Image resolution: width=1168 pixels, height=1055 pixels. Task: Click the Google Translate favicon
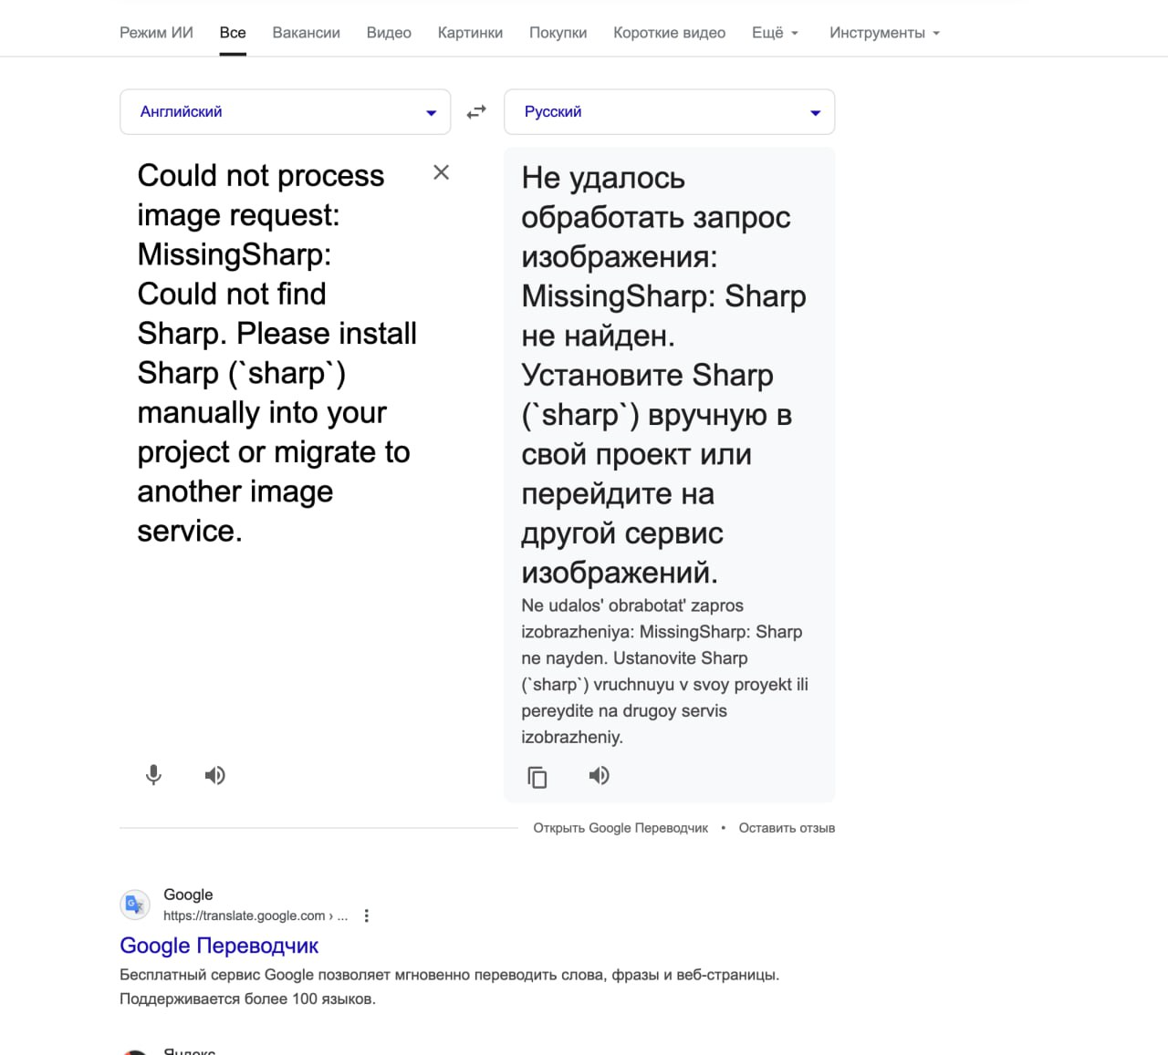[x=135, y=905]
